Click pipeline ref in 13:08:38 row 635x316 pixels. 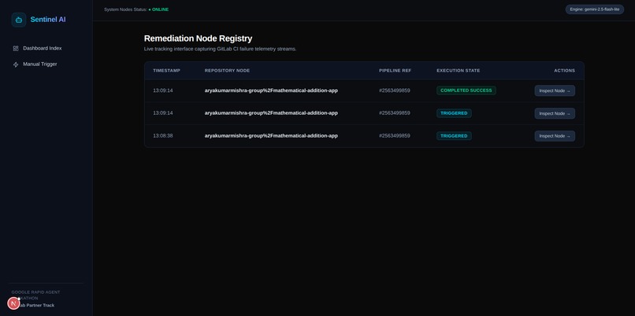point(395,136)
